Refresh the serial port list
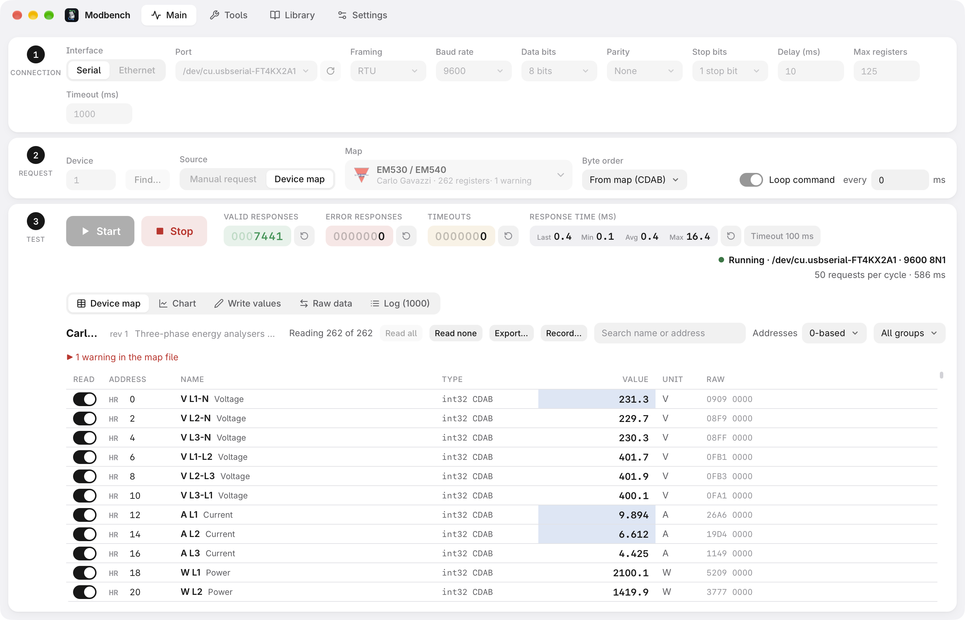Image resolution: width=965 pixels, height=620 pixels. (331, 71)
